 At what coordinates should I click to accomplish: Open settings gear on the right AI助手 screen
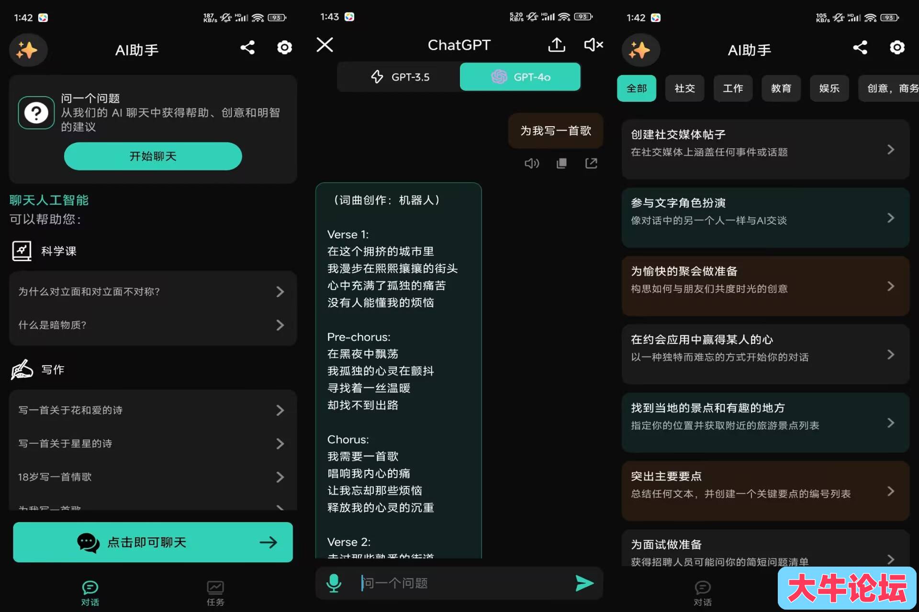click(897, 47)
